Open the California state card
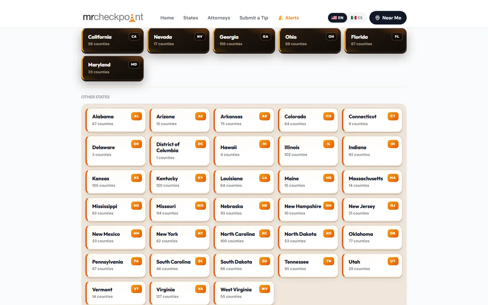 point(112,40)
